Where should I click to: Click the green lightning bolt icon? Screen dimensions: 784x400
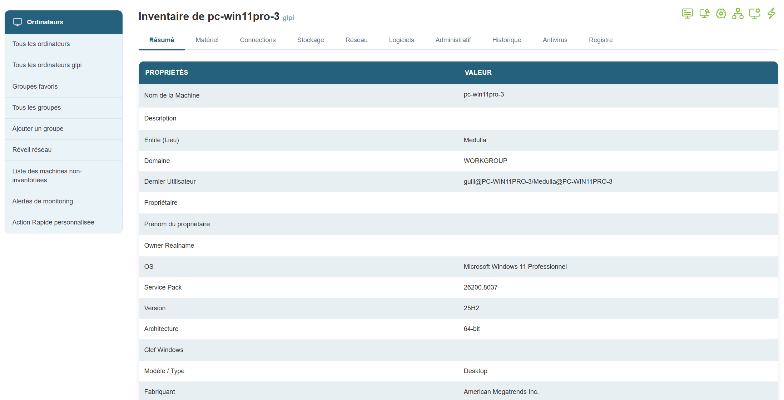pyautogui.click(x=771, y=14)
